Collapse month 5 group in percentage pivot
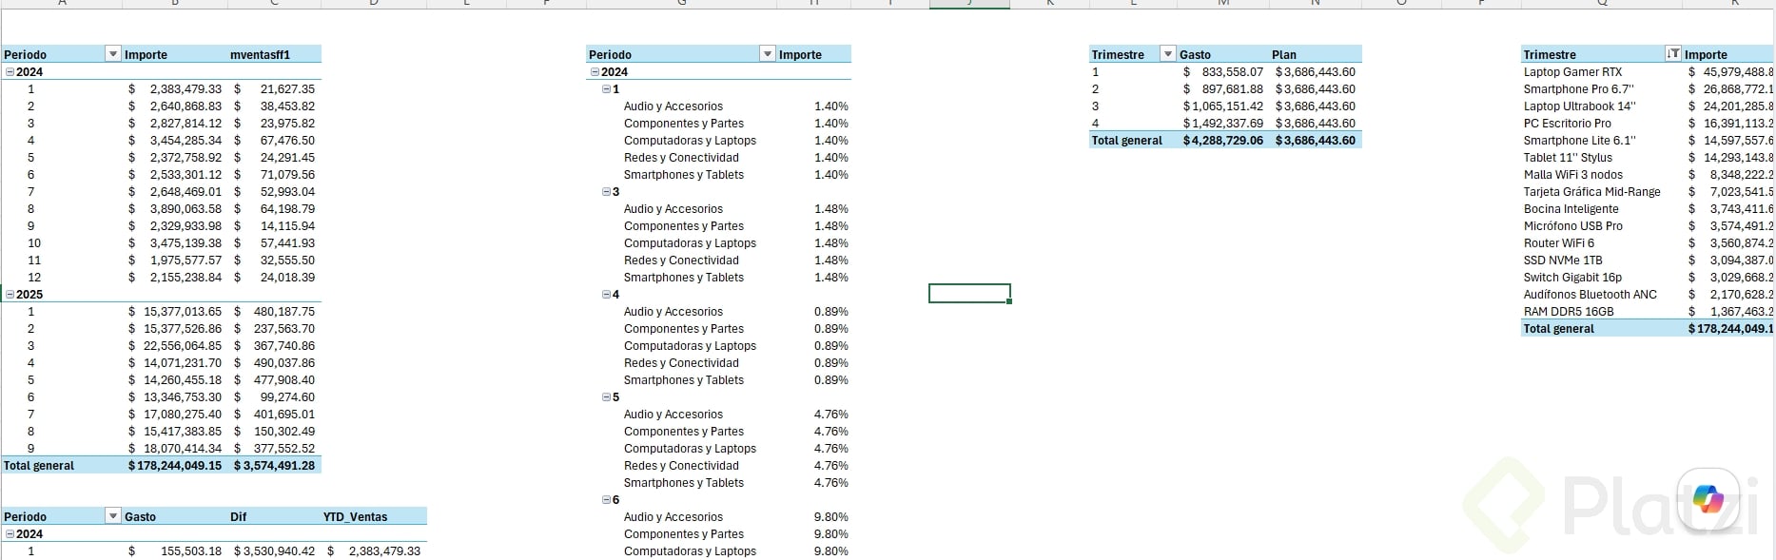1776x560 pixels. (606, 396)
